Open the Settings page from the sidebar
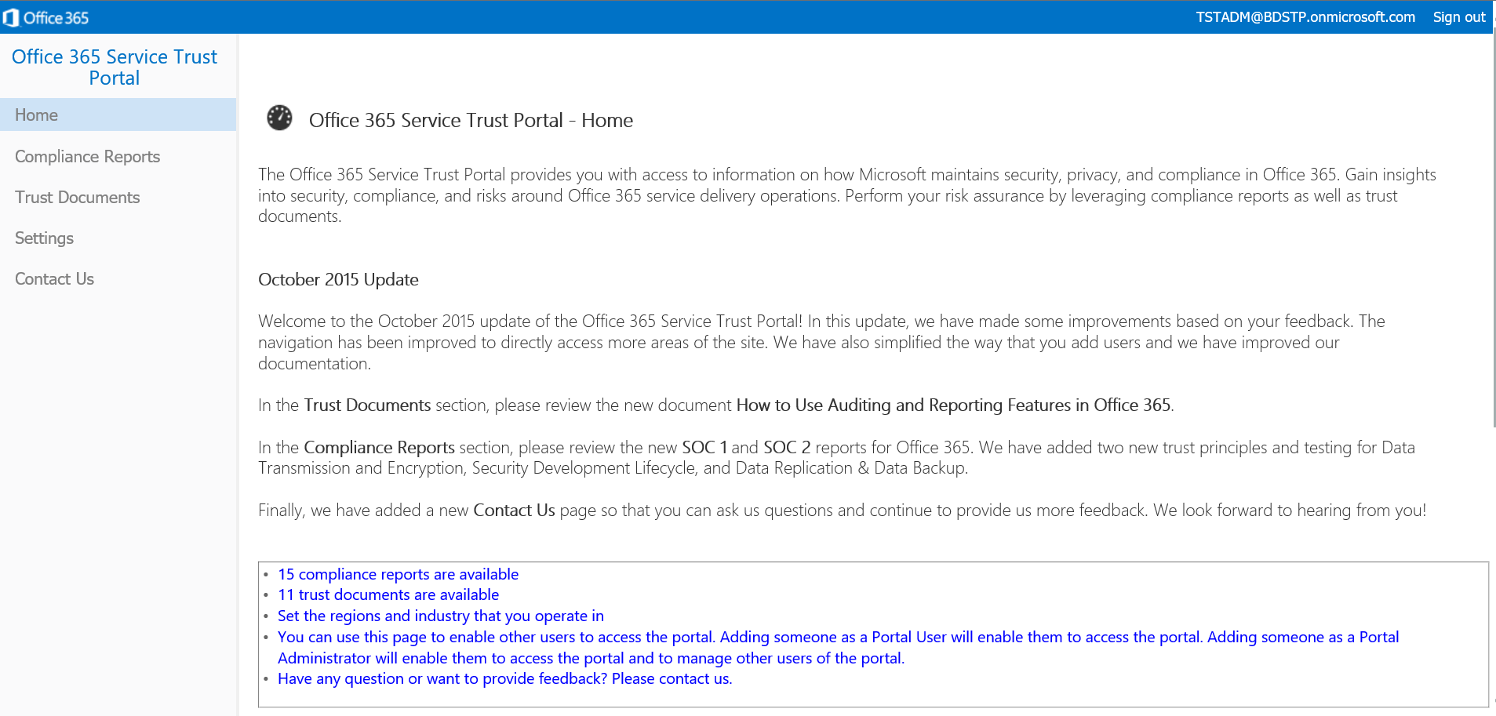 pyautogui.click(x=44, y=238)
